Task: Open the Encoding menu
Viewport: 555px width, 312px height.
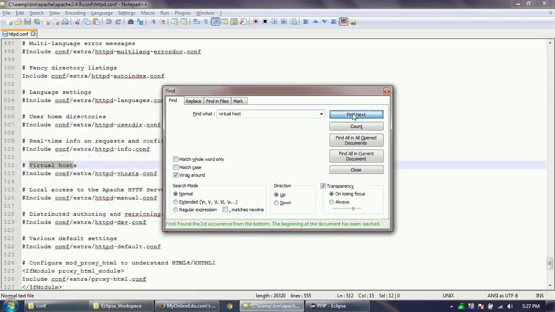Action: [75, 13]
